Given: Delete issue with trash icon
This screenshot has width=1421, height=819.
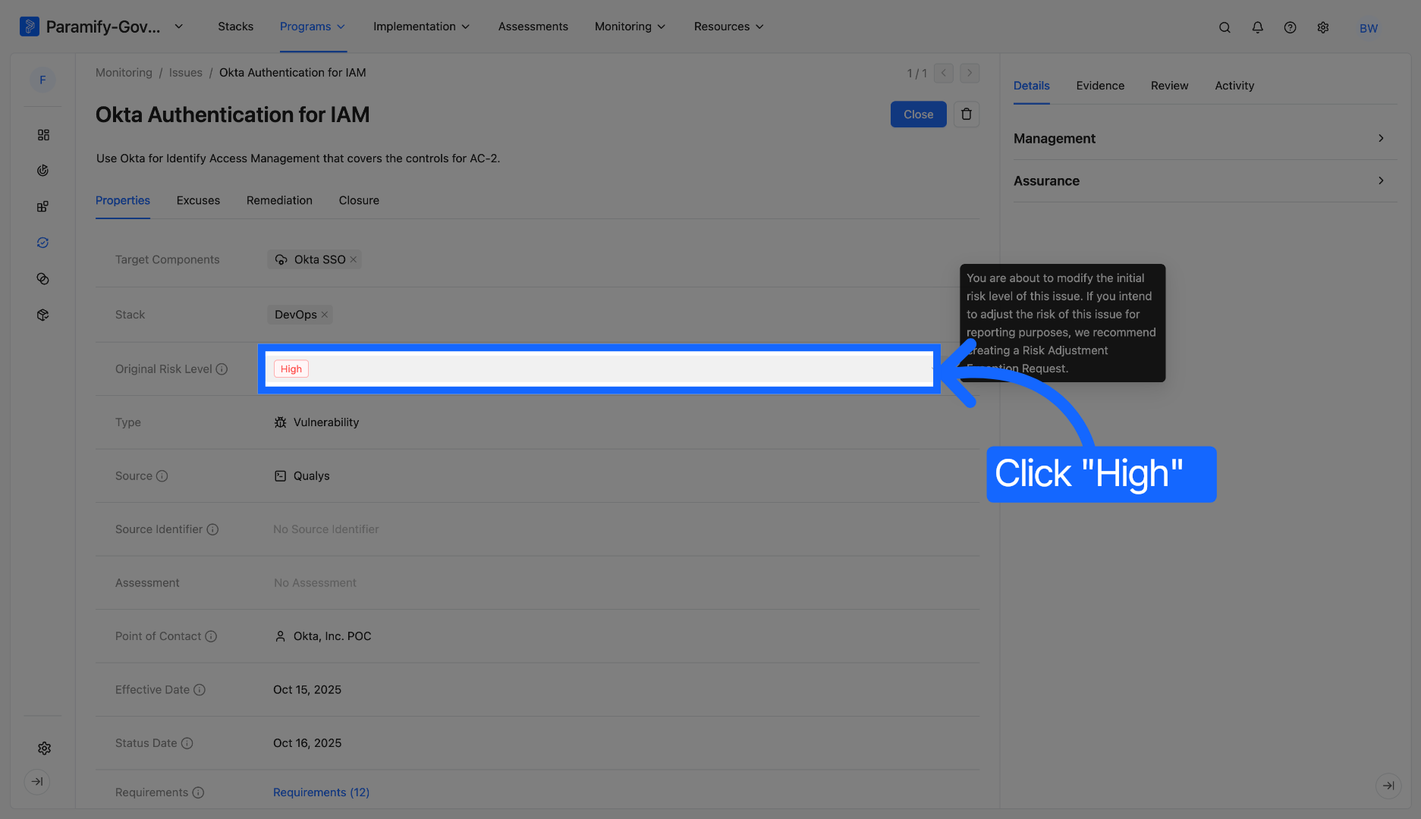Looking at the screenshot, I should pos(966,115).
